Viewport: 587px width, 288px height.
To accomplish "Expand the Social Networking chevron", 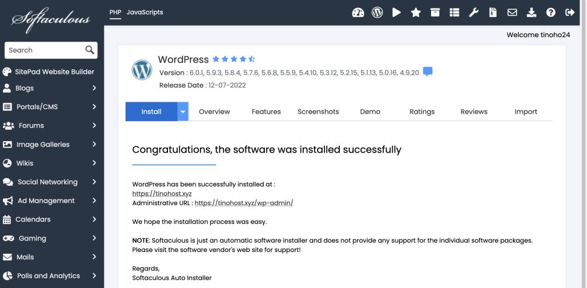I will click(x=95, y=182).
